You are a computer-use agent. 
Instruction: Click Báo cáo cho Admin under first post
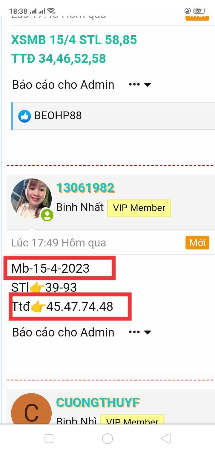coord(63,85)
